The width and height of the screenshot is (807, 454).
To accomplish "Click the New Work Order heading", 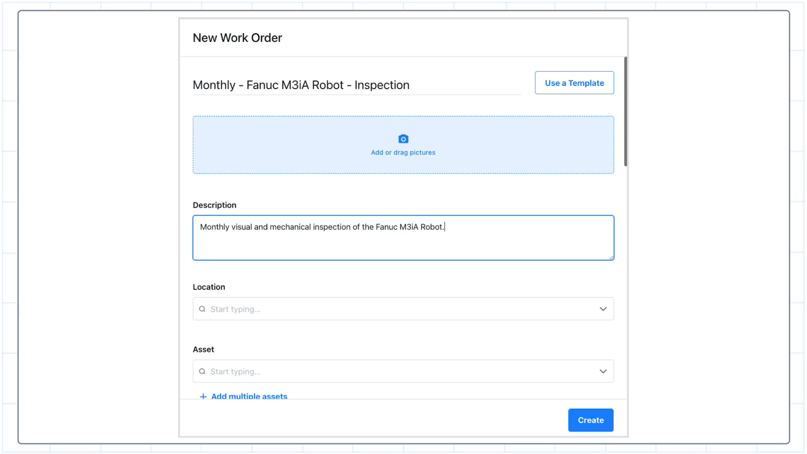I will [x=238, y=38].
